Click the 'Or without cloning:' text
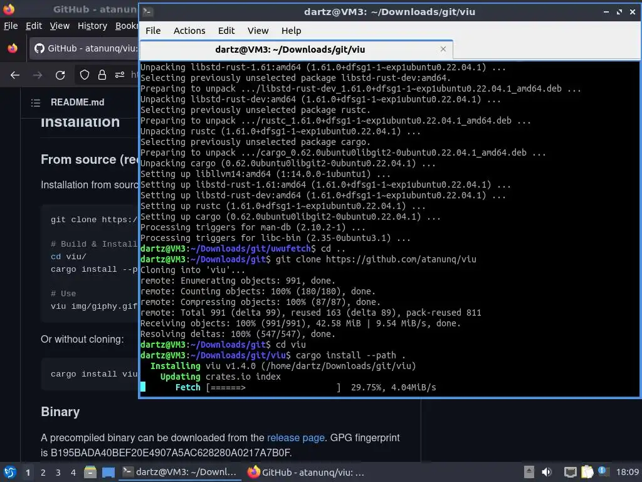Screen dimensions: 642x482 tap(82, 340)
